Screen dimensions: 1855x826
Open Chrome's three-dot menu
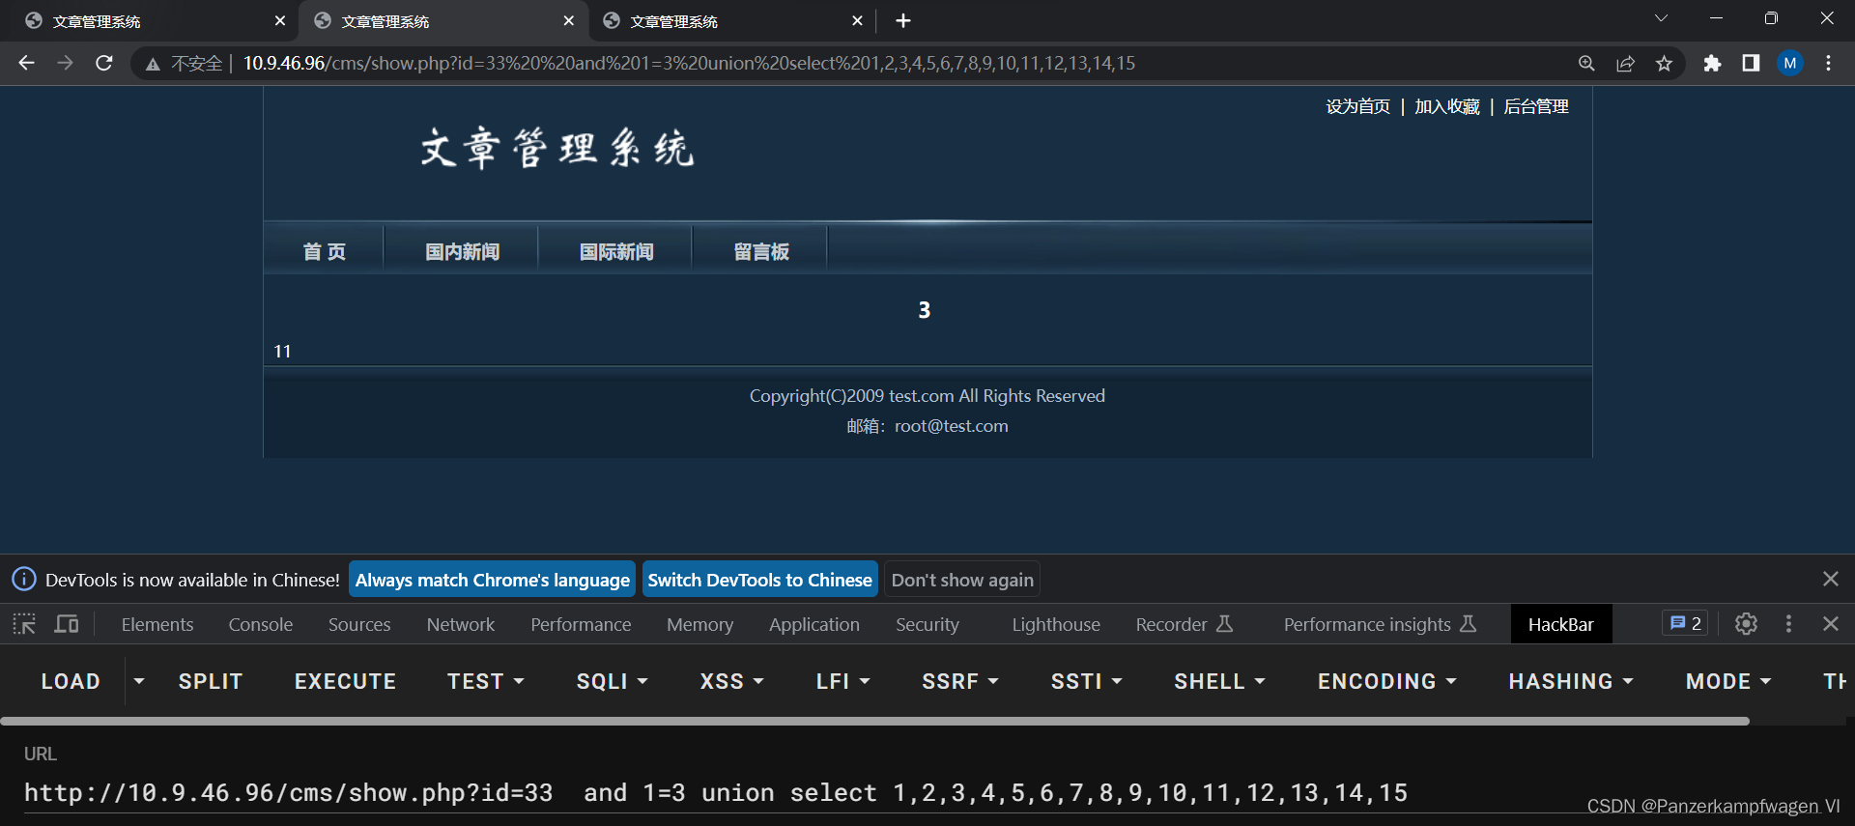click(1828, 64)
